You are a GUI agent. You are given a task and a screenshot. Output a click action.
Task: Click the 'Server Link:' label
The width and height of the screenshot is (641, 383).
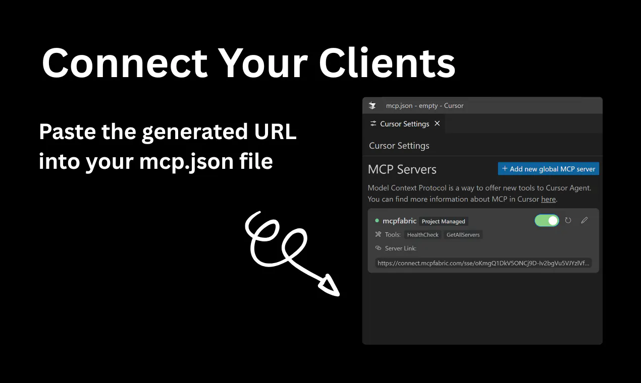tap(401, 248)
